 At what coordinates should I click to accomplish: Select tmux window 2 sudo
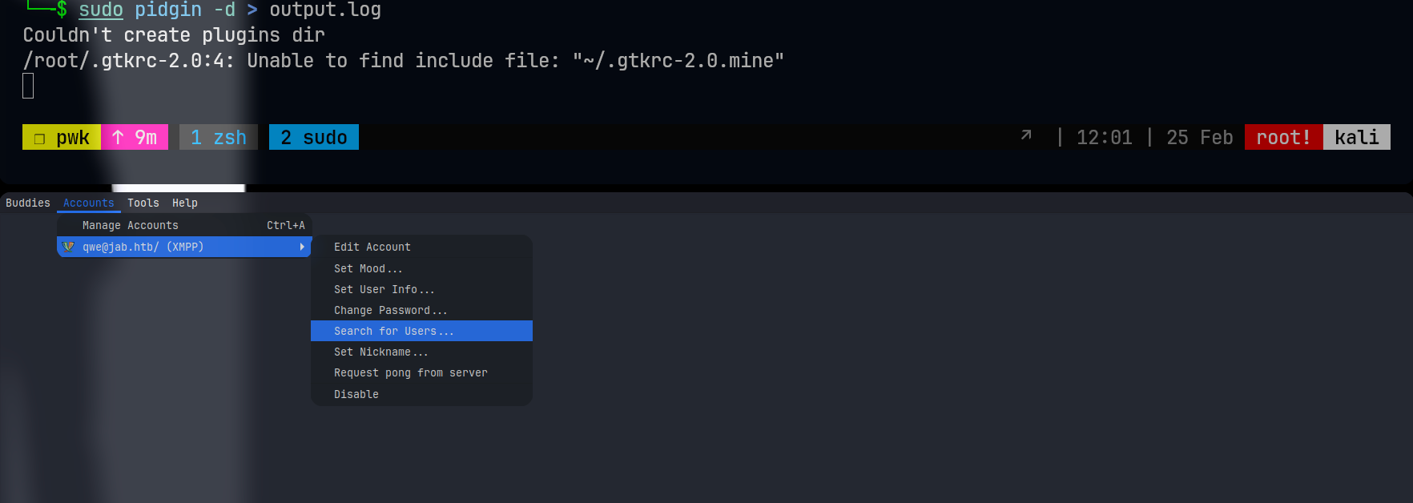click(x=314, y=137)
